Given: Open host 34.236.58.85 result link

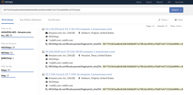Looking at the screenshot, I should tap(80, 52).
